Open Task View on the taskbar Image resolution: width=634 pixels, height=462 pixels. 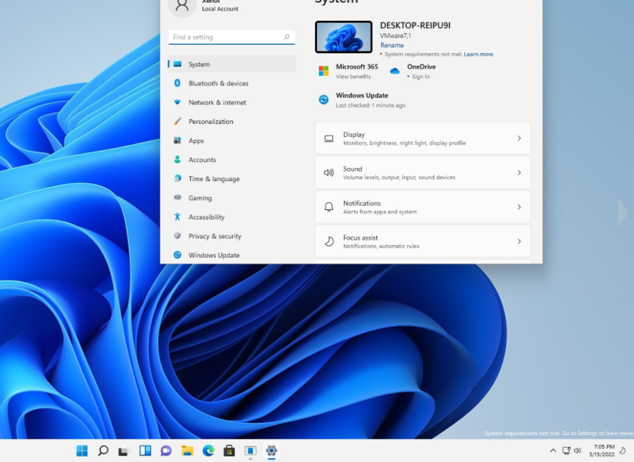tap(124, 451)
